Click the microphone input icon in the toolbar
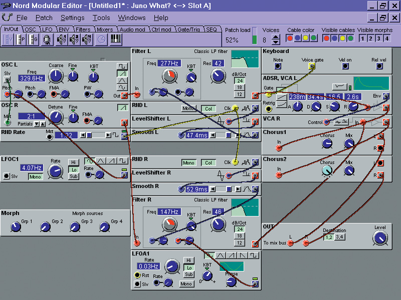 click(x=47, y=39)
